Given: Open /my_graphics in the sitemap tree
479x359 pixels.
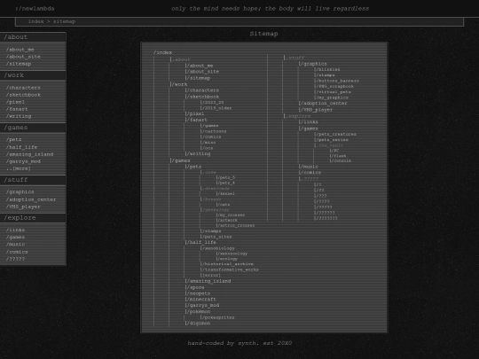Looking at the screenshot, I should tap(331, 98).
